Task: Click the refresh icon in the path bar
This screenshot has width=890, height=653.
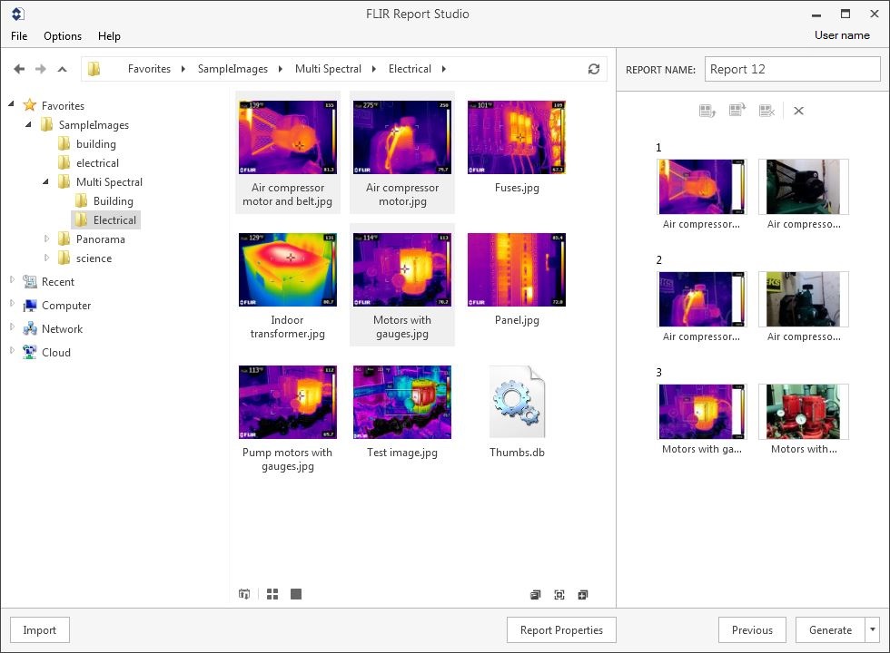Action: point(594,69)
